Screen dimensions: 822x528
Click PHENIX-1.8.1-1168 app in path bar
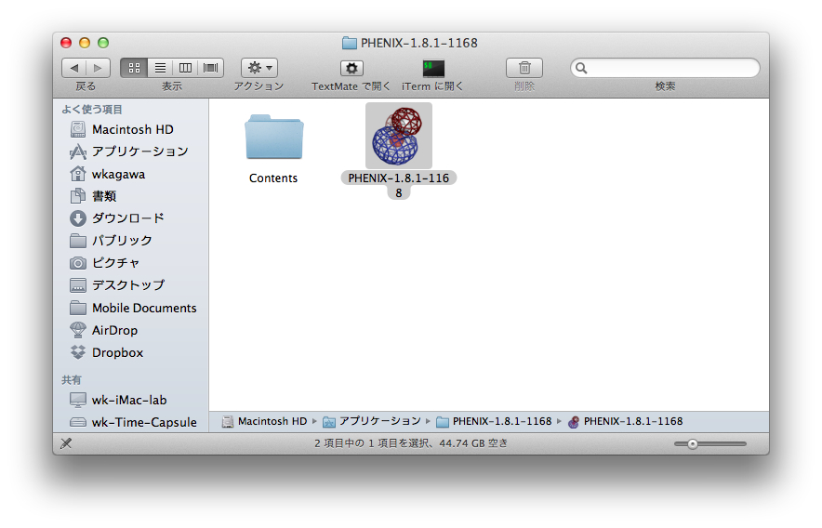[x=626, y=421]
